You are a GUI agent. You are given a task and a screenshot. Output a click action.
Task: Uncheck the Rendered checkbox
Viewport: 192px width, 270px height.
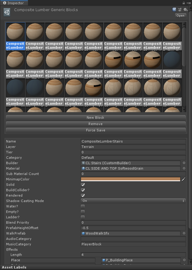tap(83, 195)
